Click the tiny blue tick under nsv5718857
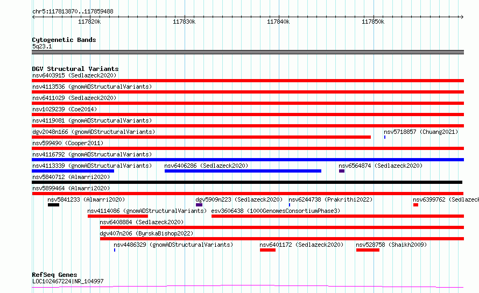479x293 pixels. pyautogui.click(x=385, y=137)
